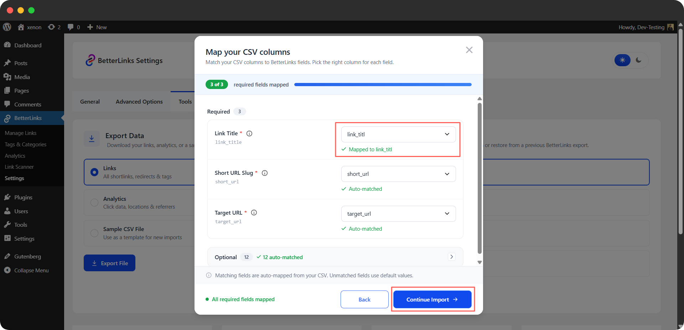Switch to dark mode moon toggle
The width and height of the screenshot is (684, 330).
639,60
